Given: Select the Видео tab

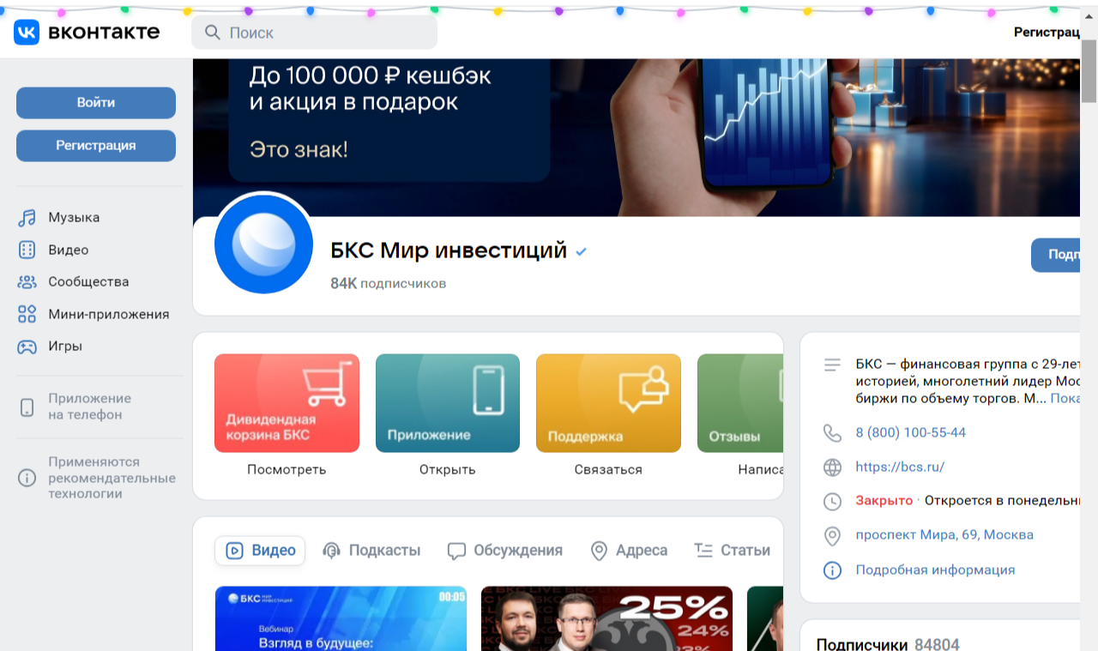Looking at the screenshot, I should click(x=260, y=551).
